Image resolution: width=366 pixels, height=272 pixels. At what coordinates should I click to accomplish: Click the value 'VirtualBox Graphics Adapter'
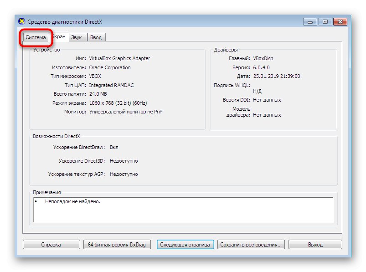click(x=119, y=58)
